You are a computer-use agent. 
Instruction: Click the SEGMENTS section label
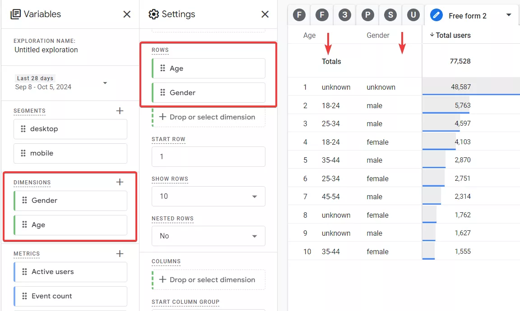(29, 111)
